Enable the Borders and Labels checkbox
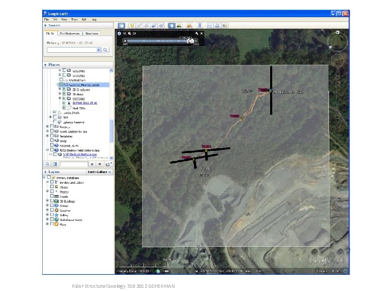389x291 pixels. (x=52, y=182)
